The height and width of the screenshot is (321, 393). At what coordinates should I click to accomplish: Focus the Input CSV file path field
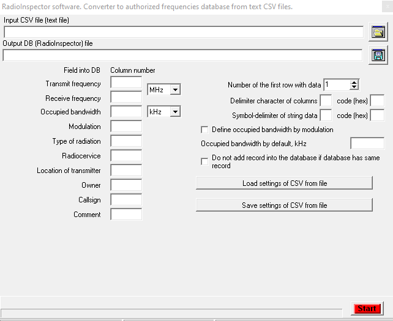point(184,32)
